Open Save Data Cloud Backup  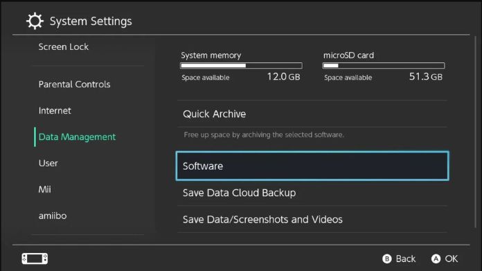(312, 193)
